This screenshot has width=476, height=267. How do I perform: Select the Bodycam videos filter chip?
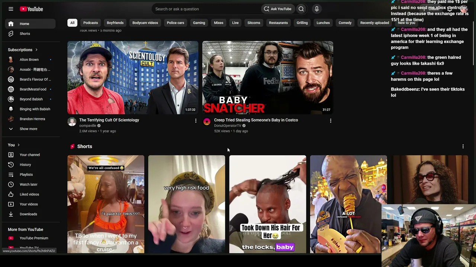pos(145,23)
